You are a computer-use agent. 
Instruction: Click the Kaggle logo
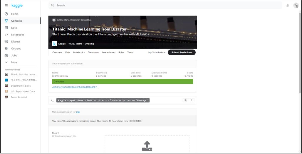[17, 6]
